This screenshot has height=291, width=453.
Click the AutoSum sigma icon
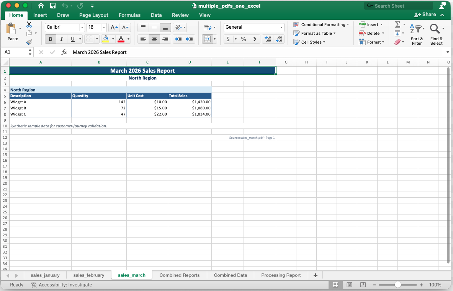(397, 24)
